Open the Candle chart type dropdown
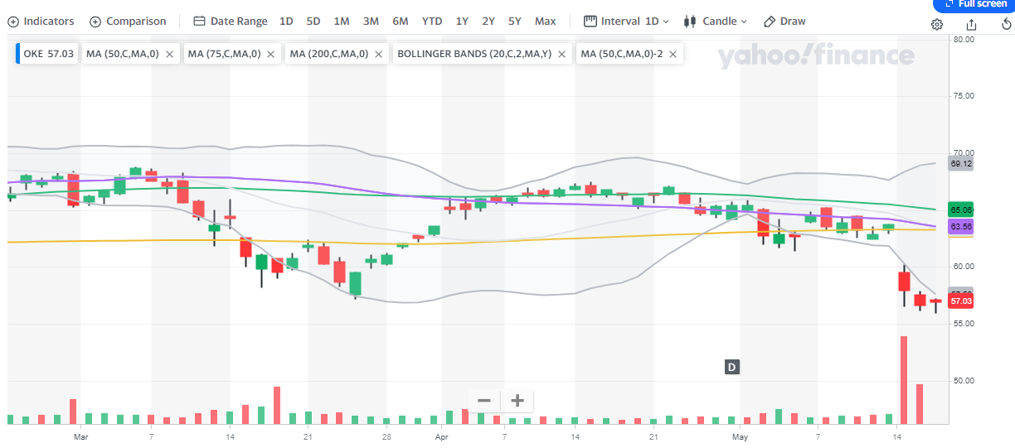Screen dimensions: 1015x448 [716, 22]
